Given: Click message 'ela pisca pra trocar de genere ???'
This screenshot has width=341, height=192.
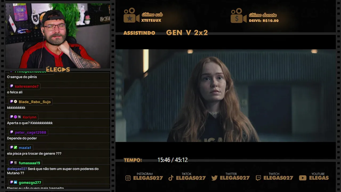Looking at the screenshot, I should point(34,154).
